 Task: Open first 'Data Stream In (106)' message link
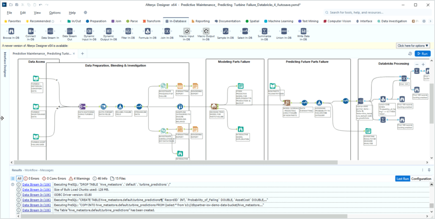coord(36,184)
